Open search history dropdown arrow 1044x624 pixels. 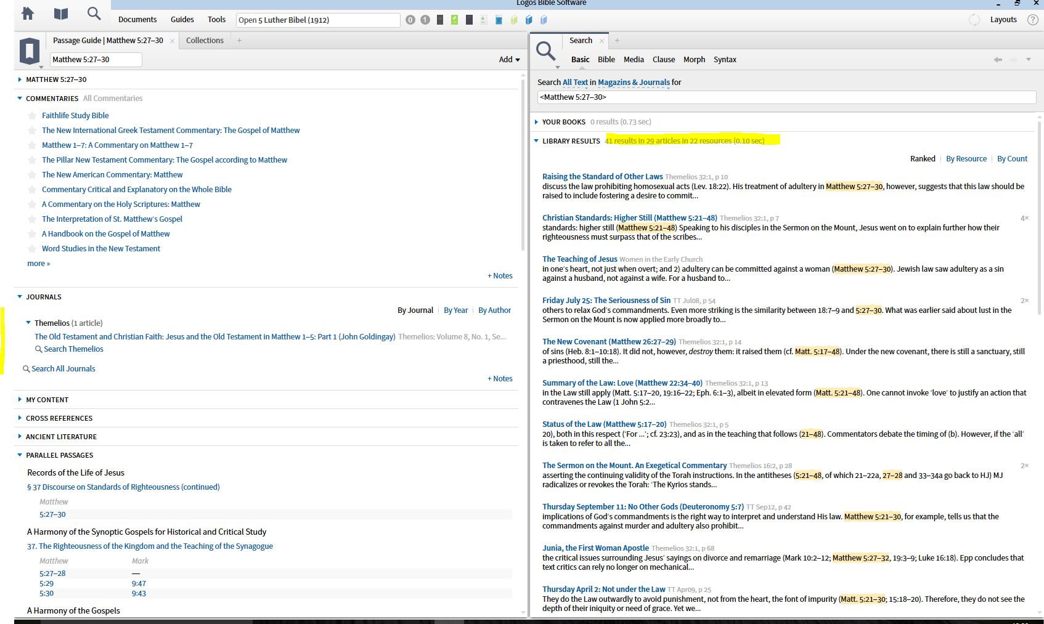(x=1029, y=60)
